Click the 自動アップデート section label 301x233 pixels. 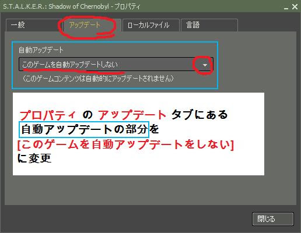click(x=41, y=50)
